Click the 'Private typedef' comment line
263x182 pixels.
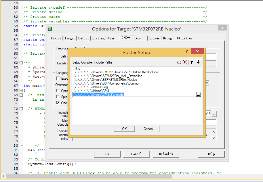pos(115,7)
